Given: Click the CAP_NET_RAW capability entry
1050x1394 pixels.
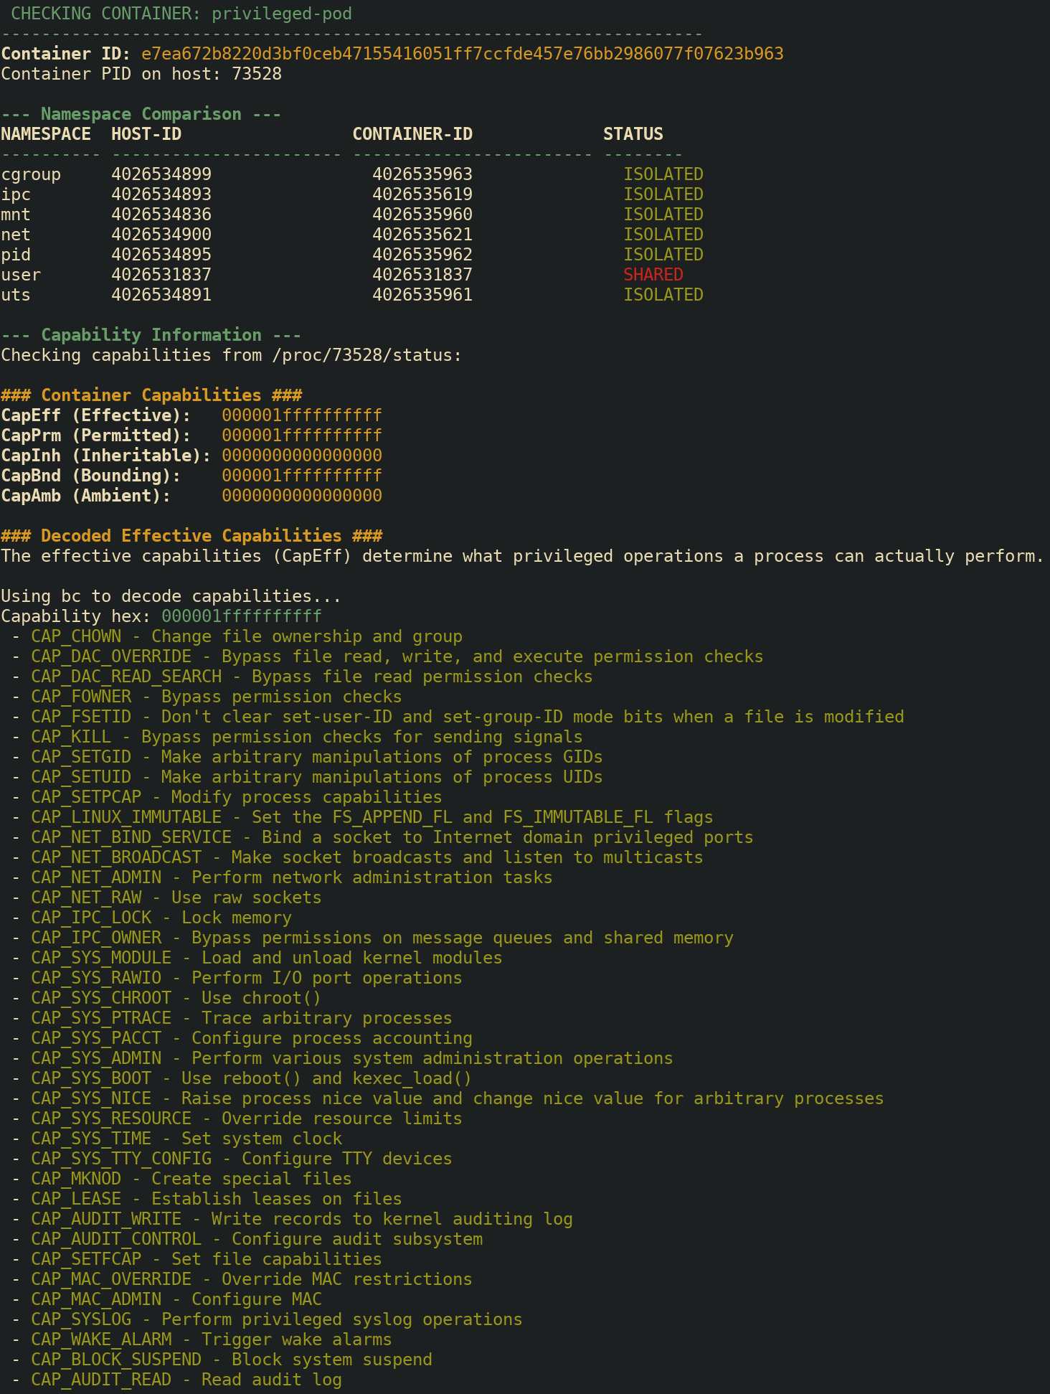Looking at the screenshot, I should point(176,898).
